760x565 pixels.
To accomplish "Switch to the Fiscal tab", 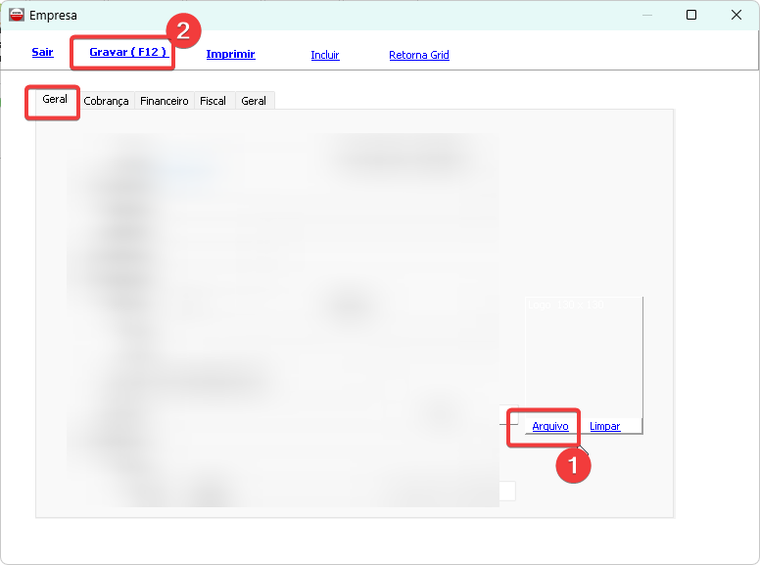I will pyautogui.click(x=213, y=101).
